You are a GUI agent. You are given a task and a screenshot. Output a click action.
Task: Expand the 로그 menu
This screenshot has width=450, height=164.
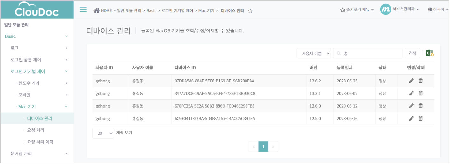(37, 48)
